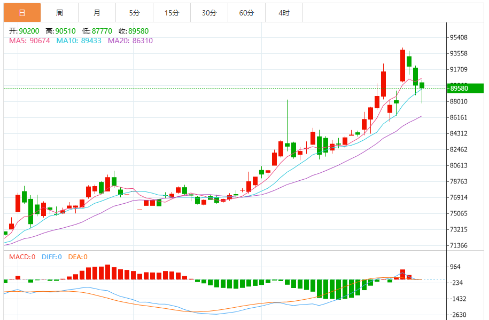Click the MA5: 90674 indicator label
Viewport: 489px width, 320px height.
tap(30, 41)
